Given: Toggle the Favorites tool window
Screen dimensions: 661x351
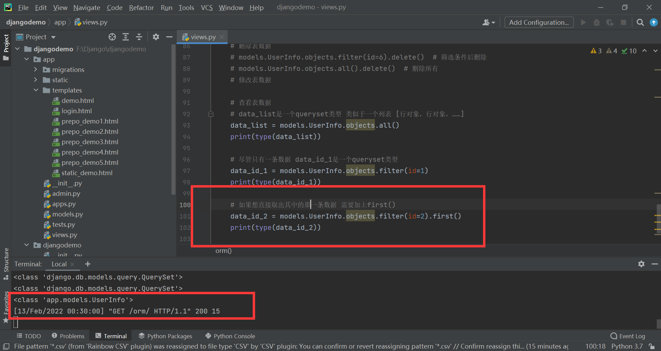Looking at the screenshot, I should (6, 303).
